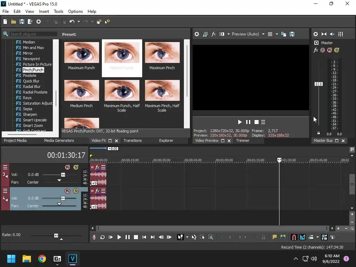Select the Zoom Edit magnifier tool
Screen dimensions: 356x267
[x=210, y=237]
